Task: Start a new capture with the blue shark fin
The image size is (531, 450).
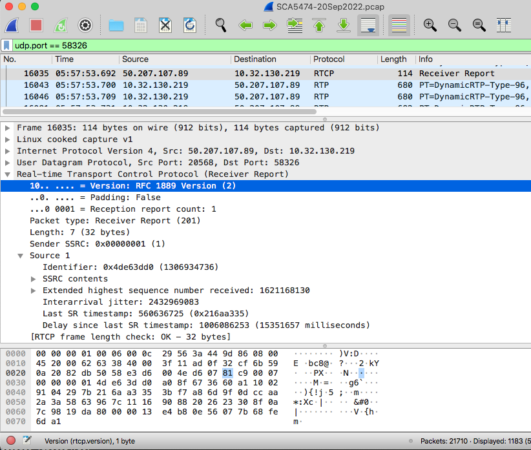Action: (x=12, y=25)
